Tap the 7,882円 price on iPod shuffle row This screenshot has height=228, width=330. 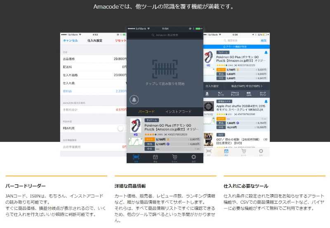click(x=231, y=123)
